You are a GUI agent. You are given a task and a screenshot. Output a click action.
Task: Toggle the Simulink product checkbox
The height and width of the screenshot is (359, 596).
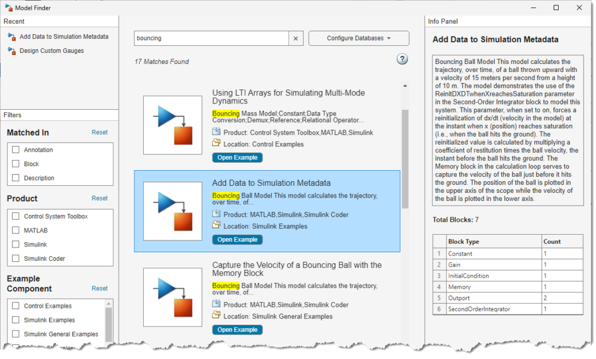click(x=16, y=245)
